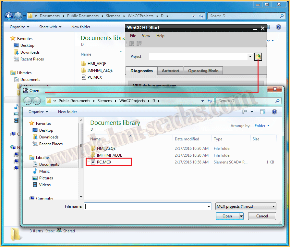Open the Organize menu in Open dialog
The height and width of the screenshot is (247, 290).
tap(38, 112)
